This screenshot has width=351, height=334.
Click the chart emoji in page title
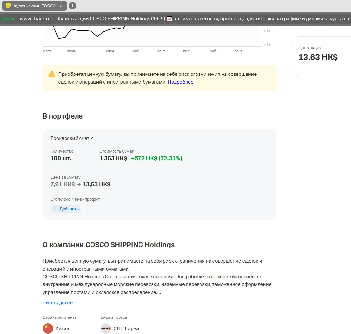pos(170,19)
